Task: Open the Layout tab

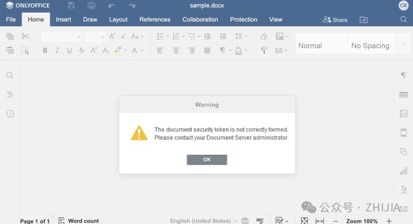Action: (118, 20)
